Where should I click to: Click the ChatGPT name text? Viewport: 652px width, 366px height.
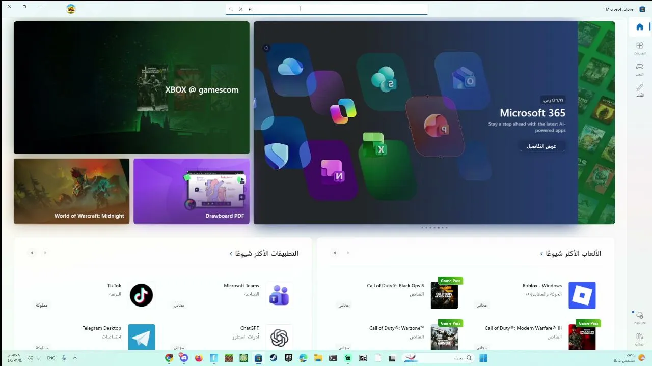(250, 328)
